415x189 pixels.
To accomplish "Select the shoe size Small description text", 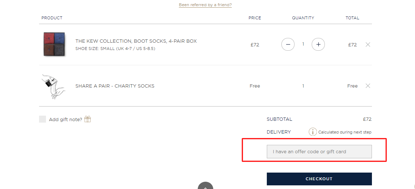I will 115,49.
